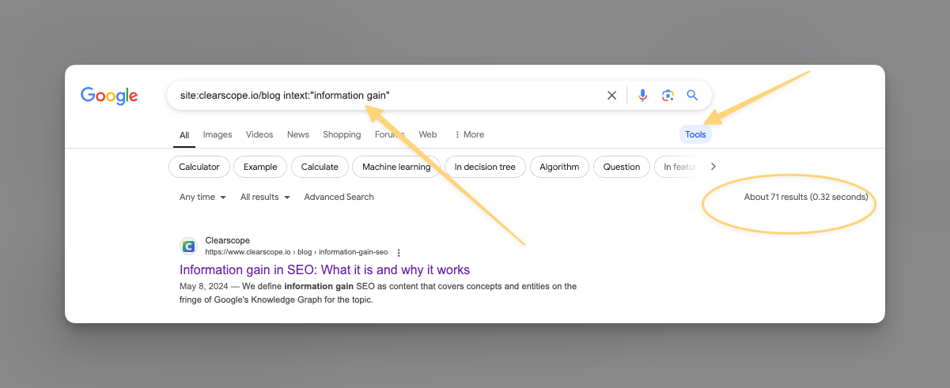Open Advanced Search link

tap(339, 197)
